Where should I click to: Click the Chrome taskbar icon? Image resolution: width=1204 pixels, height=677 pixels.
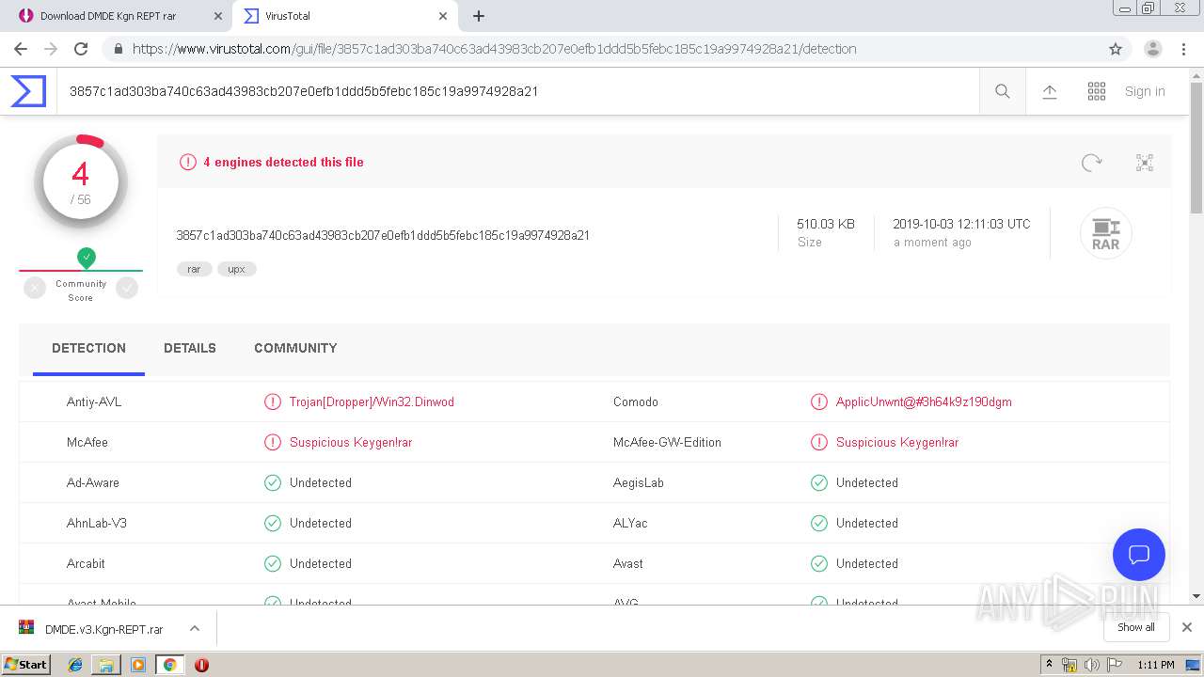(169, 665)
